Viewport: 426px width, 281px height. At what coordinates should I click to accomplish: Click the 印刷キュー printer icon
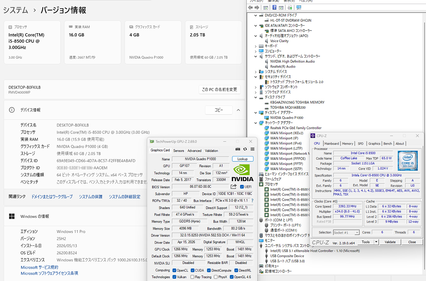tap(261, 266)
